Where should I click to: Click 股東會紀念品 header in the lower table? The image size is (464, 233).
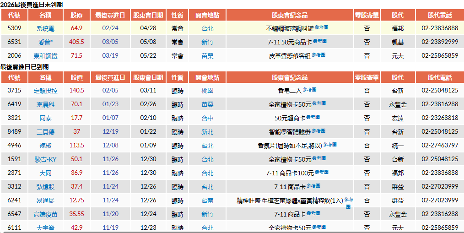click(x=290, y=77)
